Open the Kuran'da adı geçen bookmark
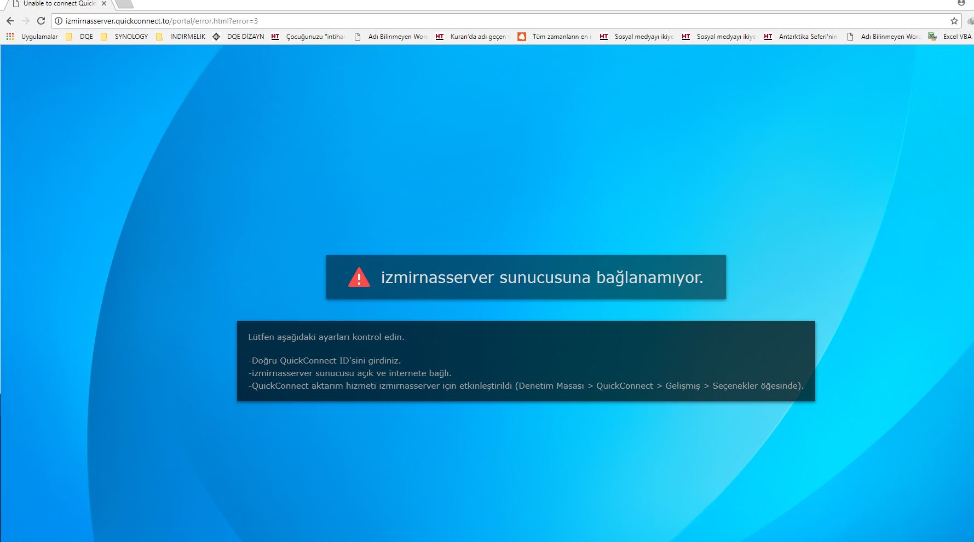Screen dimensions: 974x542 (x=472, y=37)
